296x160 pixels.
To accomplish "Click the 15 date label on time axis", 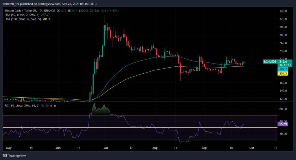I will [31, 148].
